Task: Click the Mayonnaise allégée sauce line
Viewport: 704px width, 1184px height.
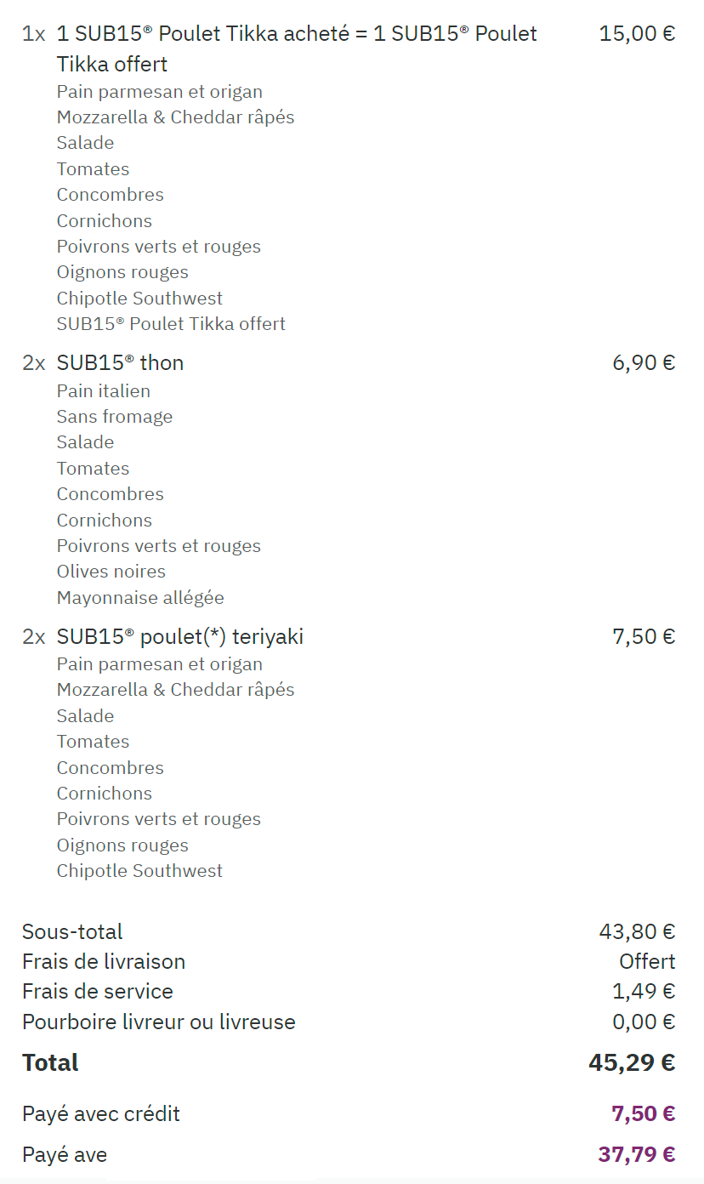Action: 140,598
